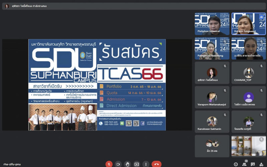The width and height of the screenshot is (267, 167).
Task: Click LINE icon on the slide
Action: tap(122, 123)
